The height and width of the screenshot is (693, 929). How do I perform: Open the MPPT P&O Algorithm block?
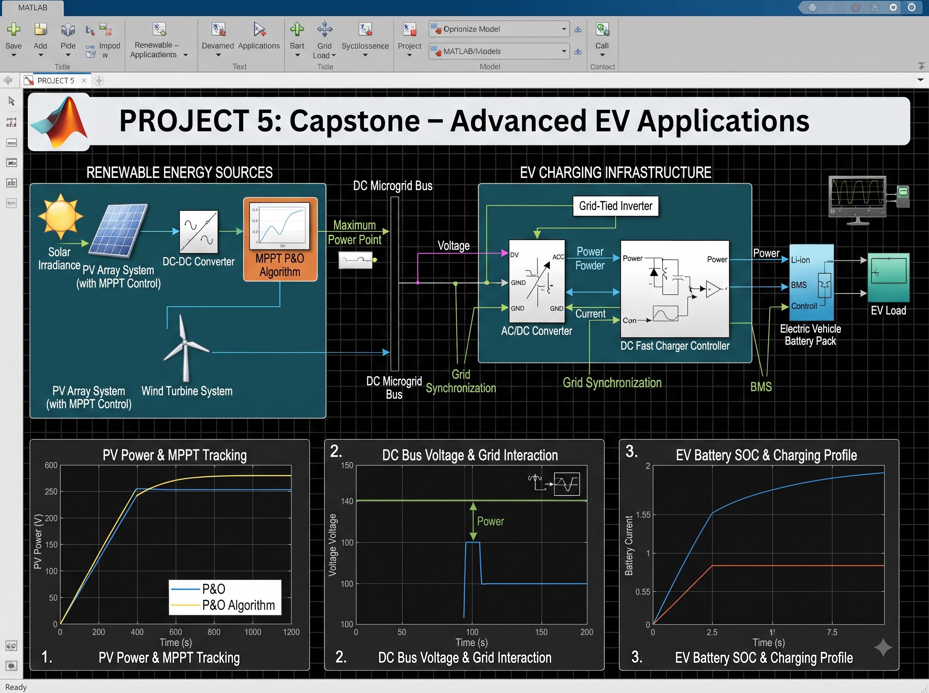280,239
